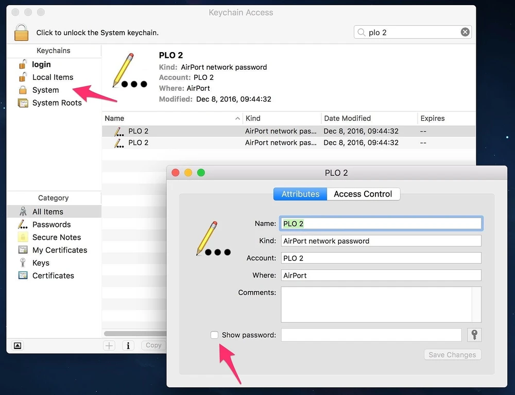This screenshot has width=515, height=395.
Task: Choose My Certificates category
Action: click(x=59, y=250)
